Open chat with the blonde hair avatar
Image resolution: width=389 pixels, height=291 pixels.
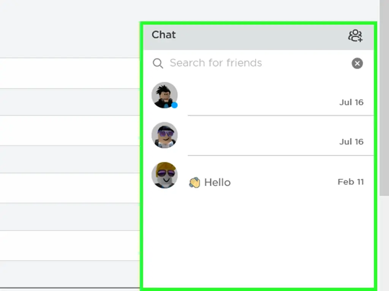coord(164,175)
